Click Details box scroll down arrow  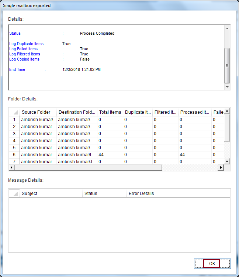pyautogui.click(x=227, y=87)
